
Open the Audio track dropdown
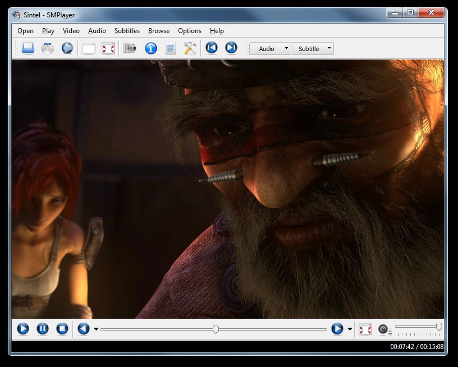[x=269, y=49]
